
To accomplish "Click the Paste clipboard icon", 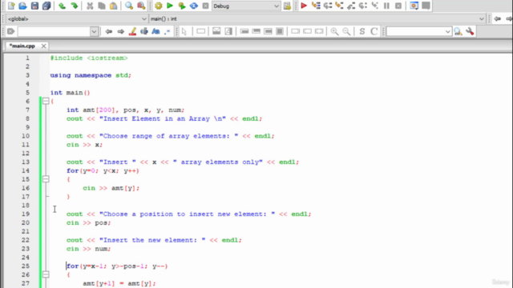I will click(114, 6).
